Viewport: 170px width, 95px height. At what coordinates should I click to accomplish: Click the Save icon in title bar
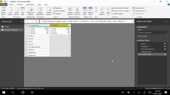tap(5, 2)
